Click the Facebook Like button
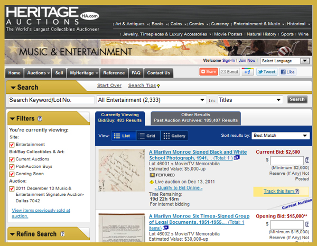The width and height of the screenshot is (317, 246). (288, 72)
